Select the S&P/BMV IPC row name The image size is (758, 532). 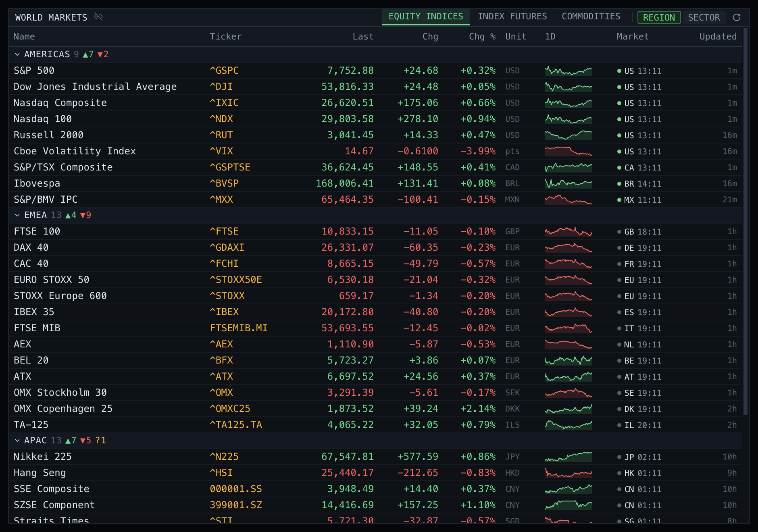point(46,200)
